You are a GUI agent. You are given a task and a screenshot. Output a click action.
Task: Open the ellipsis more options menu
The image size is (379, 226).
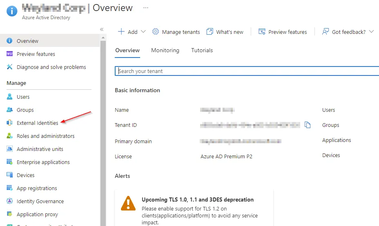[145, 8]
